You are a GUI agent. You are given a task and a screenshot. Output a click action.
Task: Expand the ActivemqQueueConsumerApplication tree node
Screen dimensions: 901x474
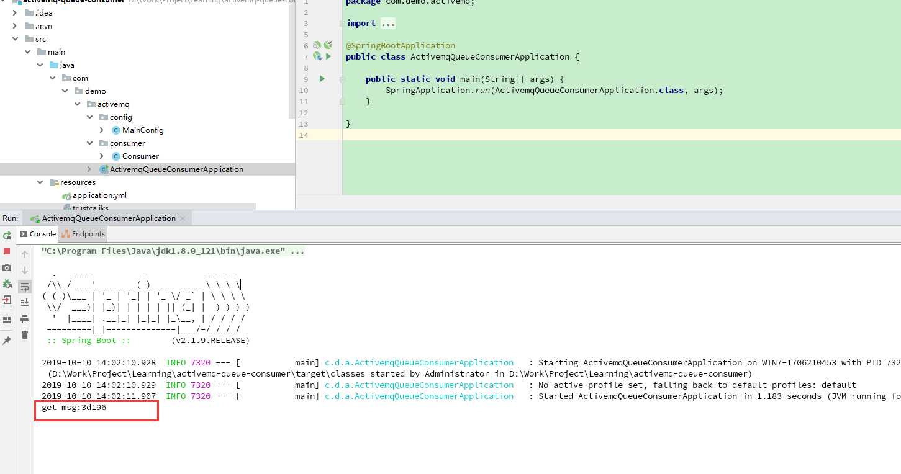pos(90,169)
